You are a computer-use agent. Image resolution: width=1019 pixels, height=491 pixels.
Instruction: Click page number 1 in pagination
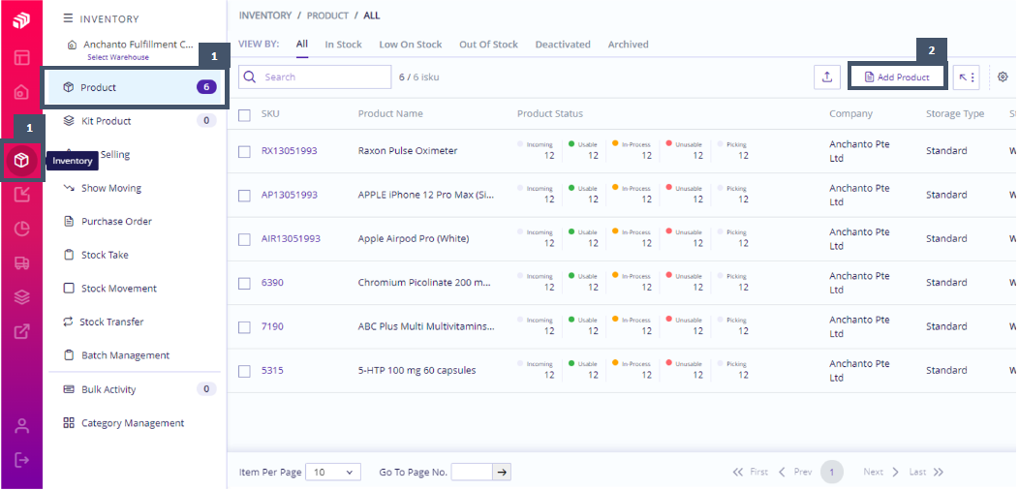(832, 473)
